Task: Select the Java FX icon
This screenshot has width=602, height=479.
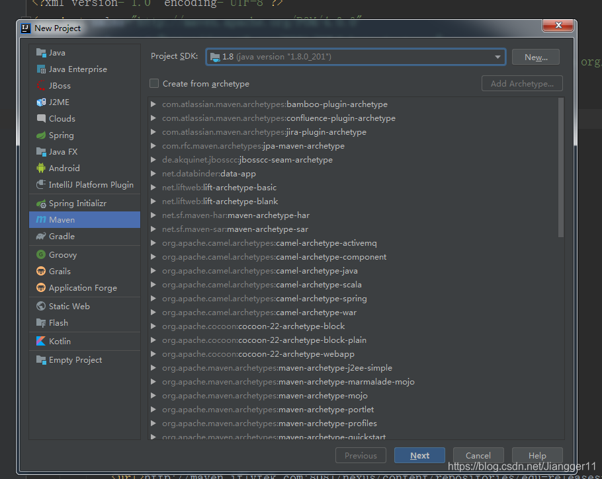Action: pos(41,151)
